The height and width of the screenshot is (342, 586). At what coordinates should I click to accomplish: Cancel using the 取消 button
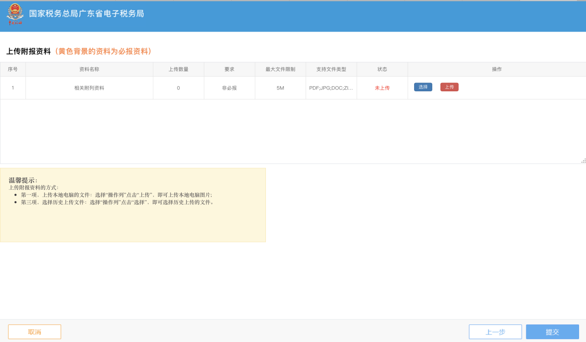click(35, 332)
